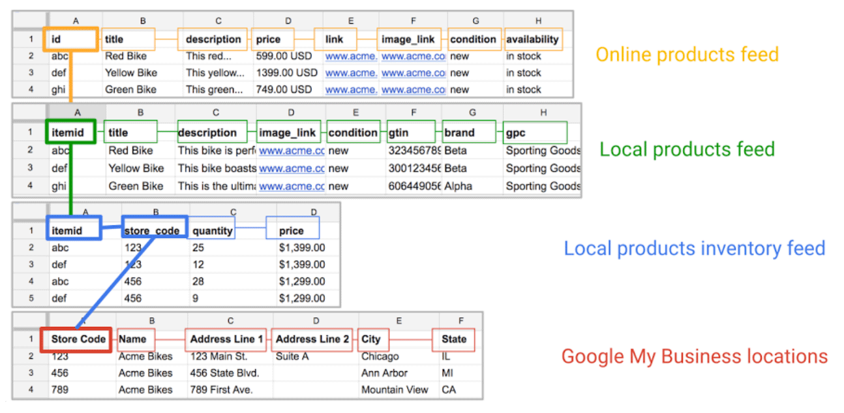Screen dimensions: 844x413
Task: Select the 'Ann Arbor' city cell
Action: pos(385,373)
